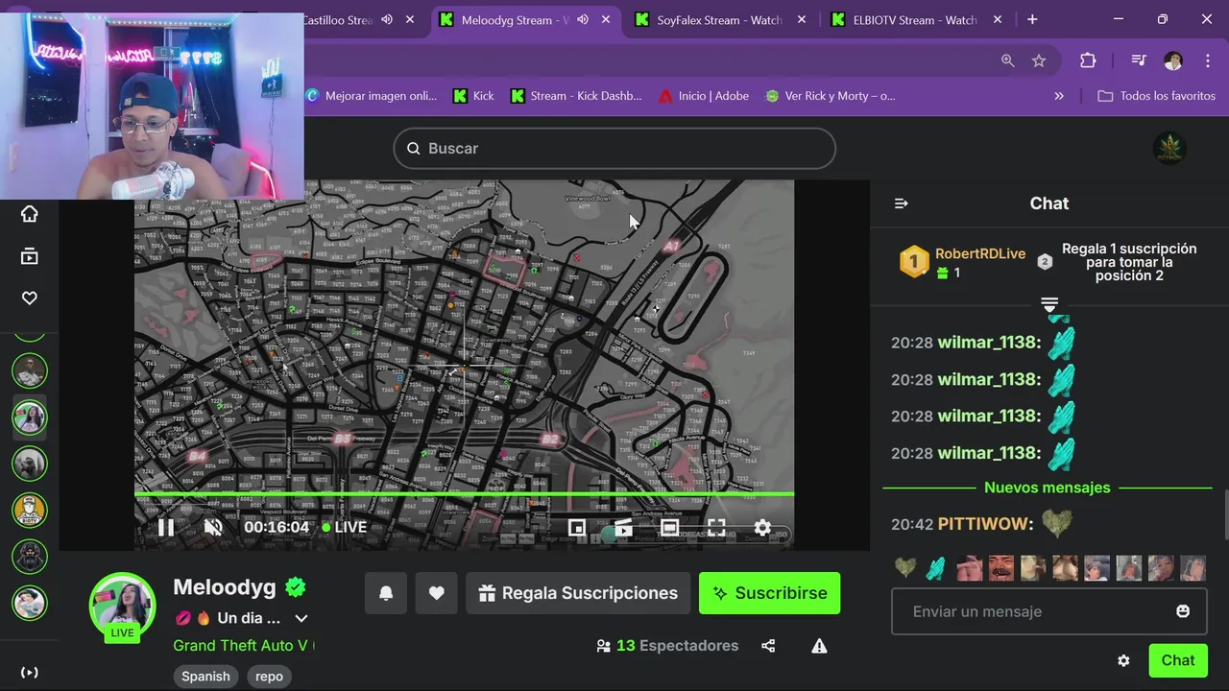Focus the Buscar search field

tap(614, 149)
